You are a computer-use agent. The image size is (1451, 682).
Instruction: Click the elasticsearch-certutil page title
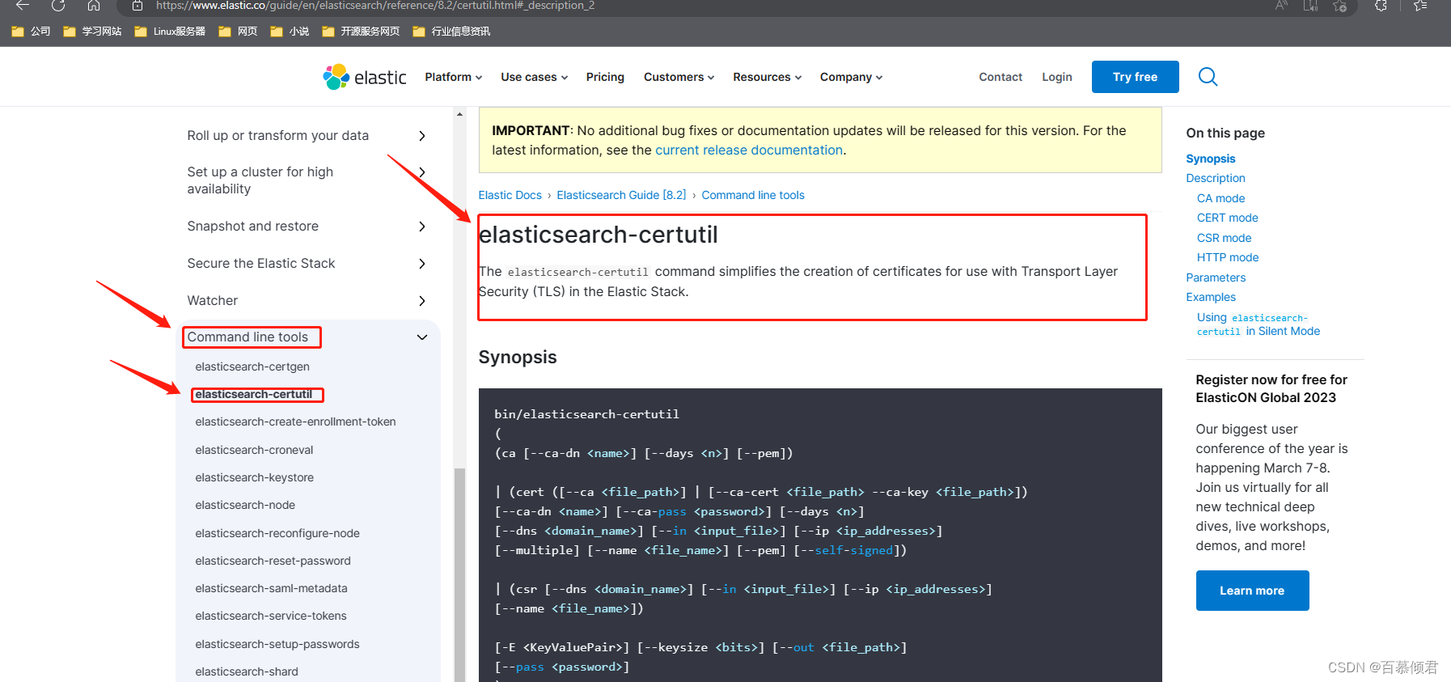pos(599,235)
